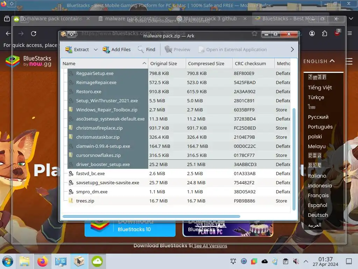Click the christmasfireplace.zip archive icon
This screenshot has width=358, height=269.
click(71, 128)
